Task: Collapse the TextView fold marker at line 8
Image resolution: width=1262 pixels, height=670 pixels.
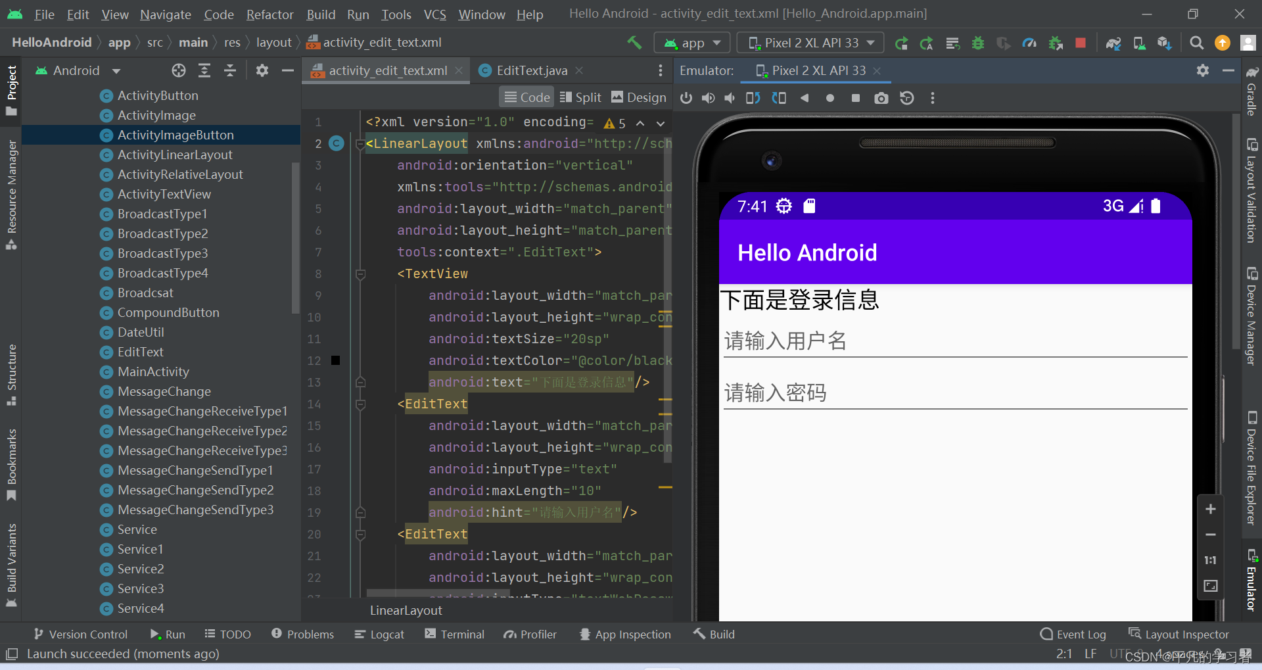Action: (360, 274)
